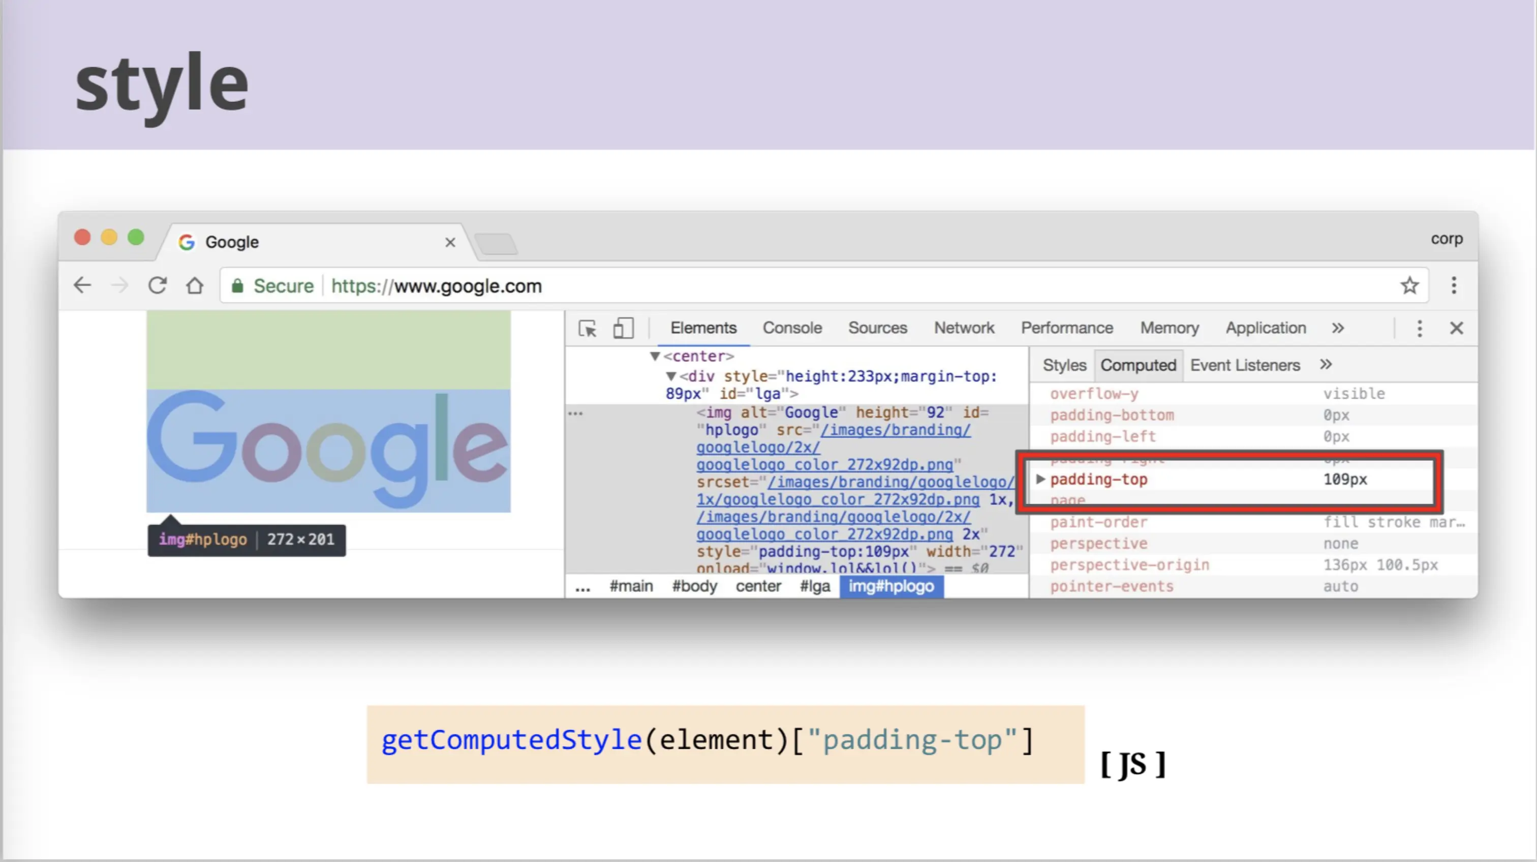Screen dimensions: 1537x862
Task: Click the img#hplogo 272×201 tooltip
Action: click(247, 540)
